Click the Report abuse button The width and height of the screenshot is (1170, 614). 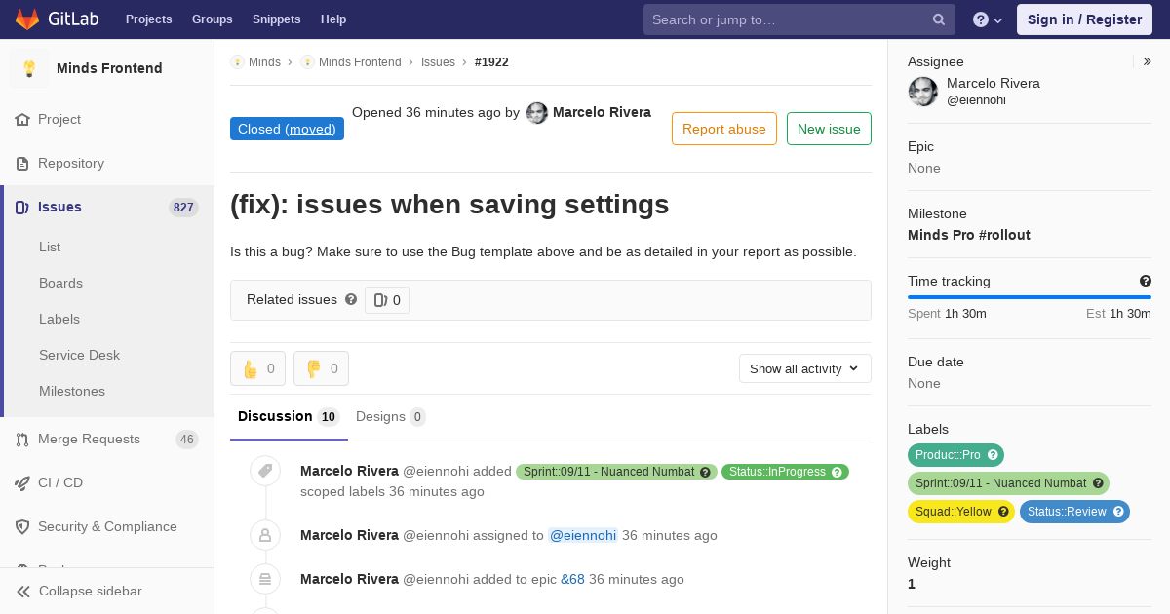click(x=724, y=129)
